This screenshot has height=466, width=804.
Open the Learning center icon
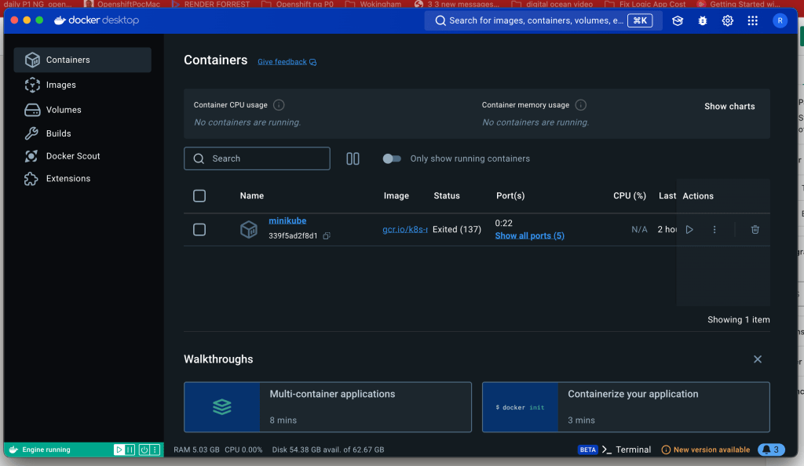[x=678, y=20]
